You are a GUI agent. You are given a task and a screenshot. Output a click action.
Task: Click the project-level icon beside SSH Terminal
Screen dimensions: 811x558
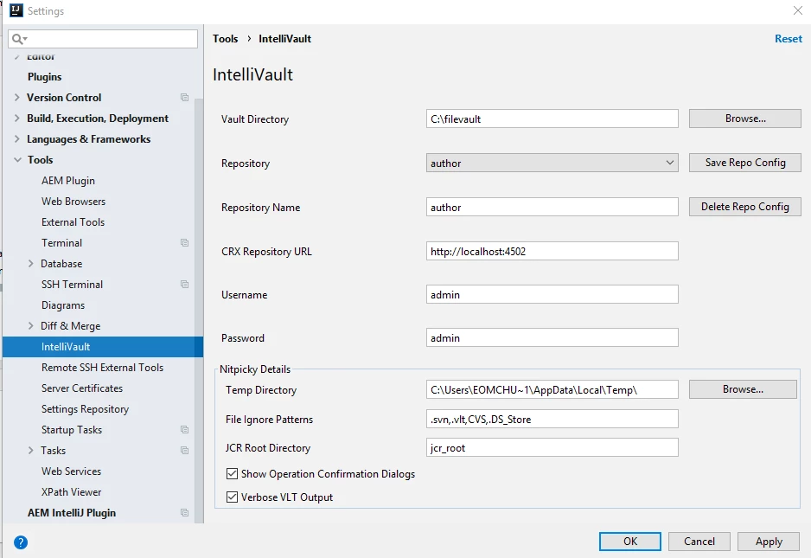pyautogui.click(x=185, y=284)
